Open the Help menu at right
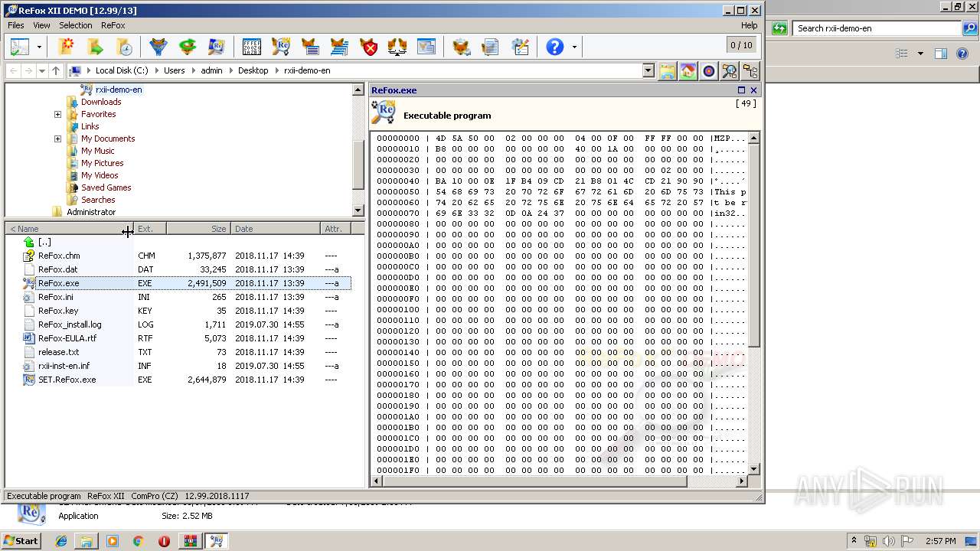980x551 pixels. point(749,25)
